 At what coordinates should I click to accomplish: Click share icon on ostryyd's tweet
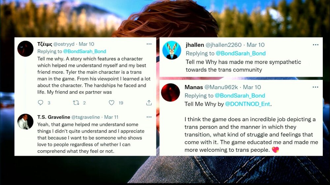click(x=149, y=103)
